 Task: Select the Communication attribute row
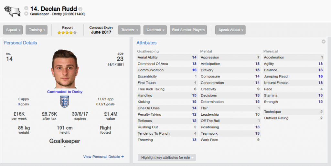click(167, 70)
